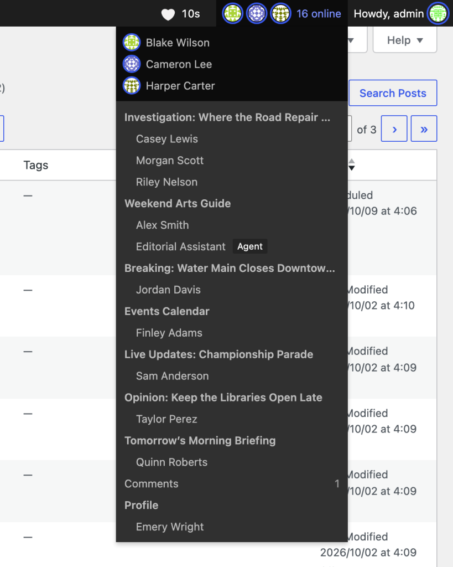Select Morgan Scott entry
Image resolution: width=453 pixels, height=567 pixels.
point(170,161)
